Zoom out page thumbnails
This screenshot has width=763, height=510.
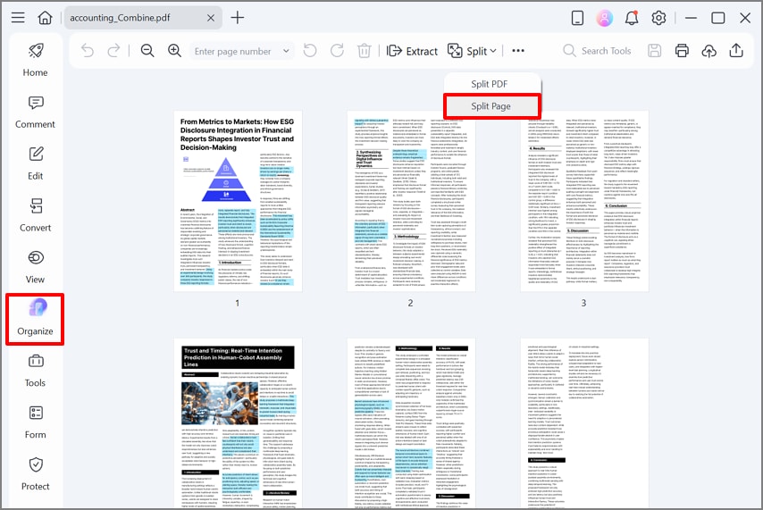[x=147, y=51]
